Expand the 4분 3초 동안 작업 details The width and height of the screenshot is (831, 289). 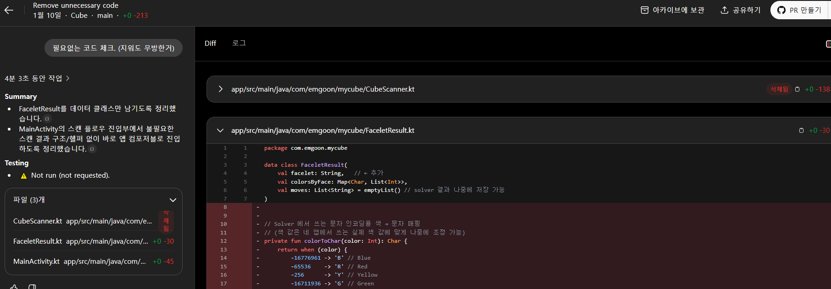tap(37, 78)
